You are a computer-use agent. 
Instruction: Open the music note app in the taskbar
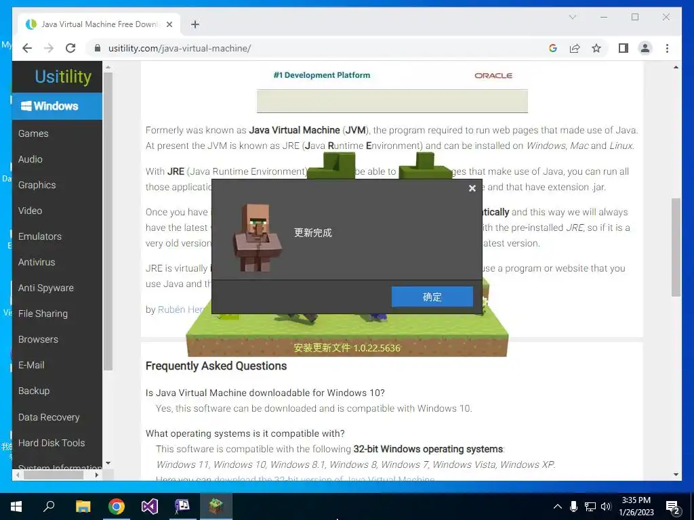point(182,506)
